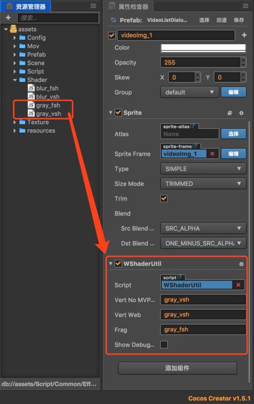Screen dimensions: 254x404
Task: Open the properties inspector hamburger menu
Action: point(245,6)
